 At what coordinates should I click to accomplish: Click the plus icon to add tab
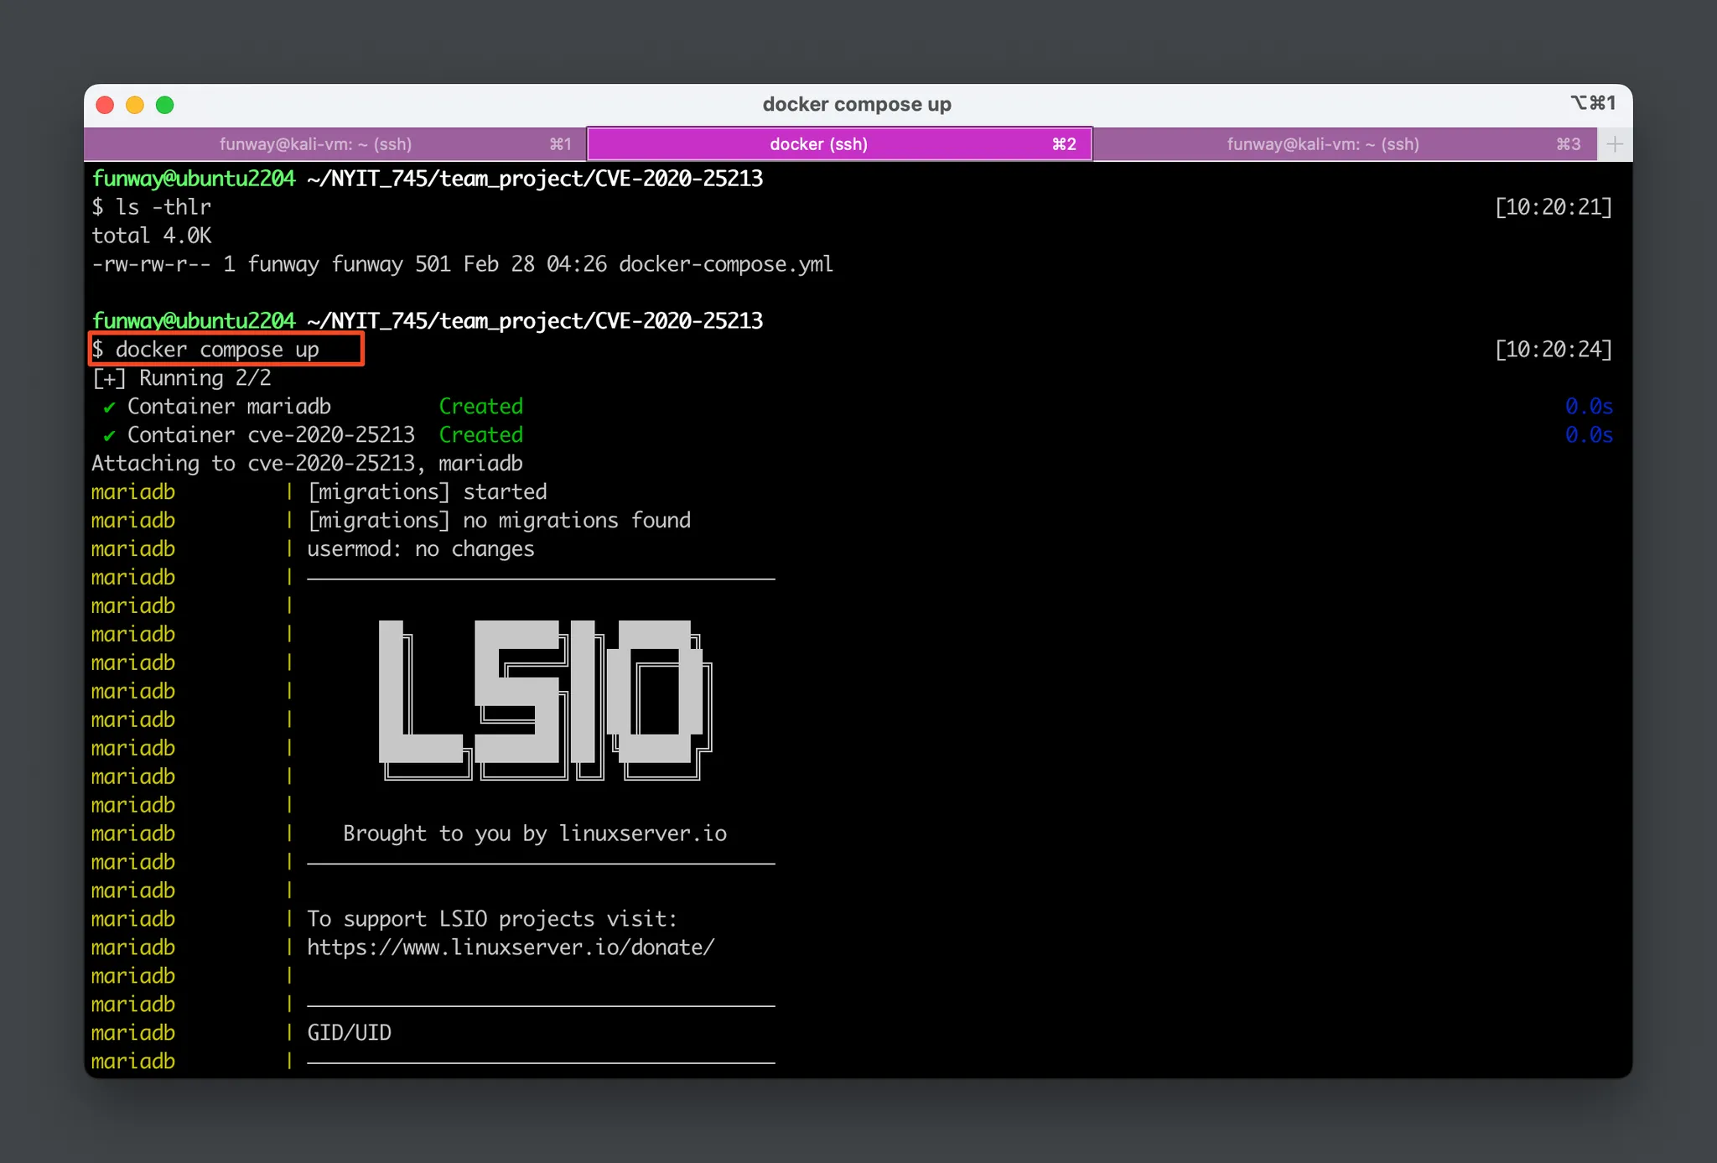1614,144
